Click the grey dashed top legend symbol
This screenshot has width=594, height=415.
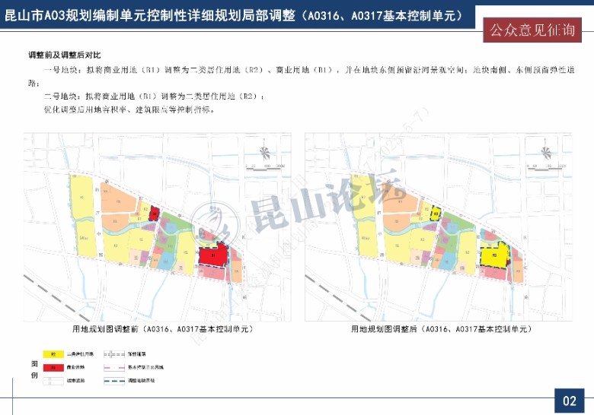[113, 354]
